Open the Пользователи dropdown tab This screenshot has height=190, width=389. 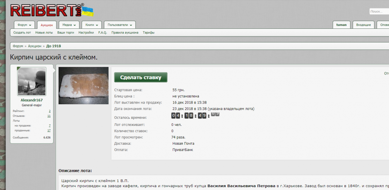[x=120, y=25]
